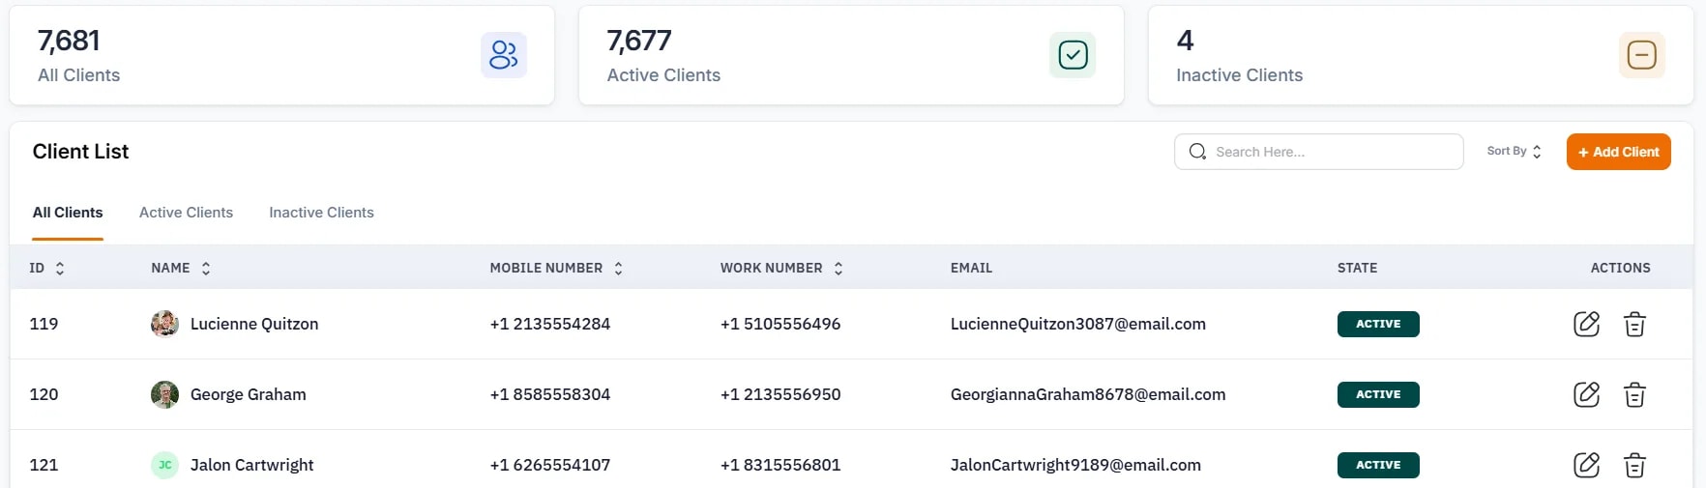
Task: Click work number +1 2135556950
Action: [x=780, y=394]
